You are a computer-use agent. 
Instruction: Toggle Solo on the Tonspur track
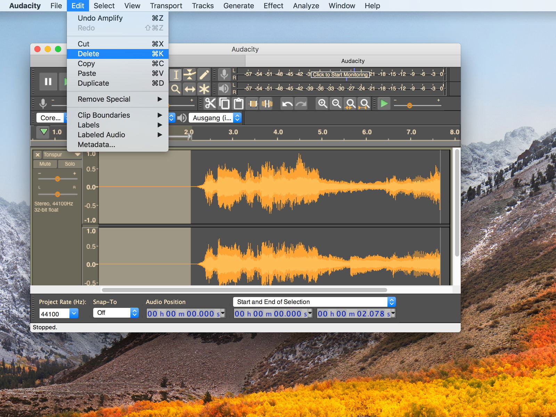click(69, 164)
